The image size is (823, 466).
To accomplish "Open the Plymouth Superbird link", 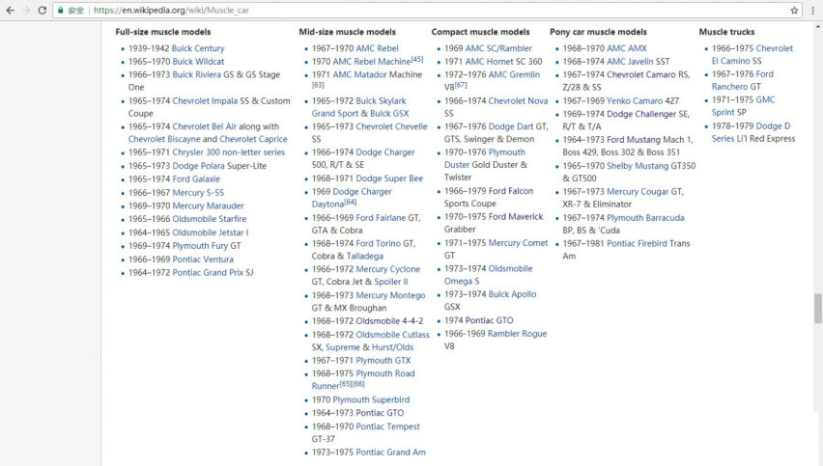I will click(371, 399).
